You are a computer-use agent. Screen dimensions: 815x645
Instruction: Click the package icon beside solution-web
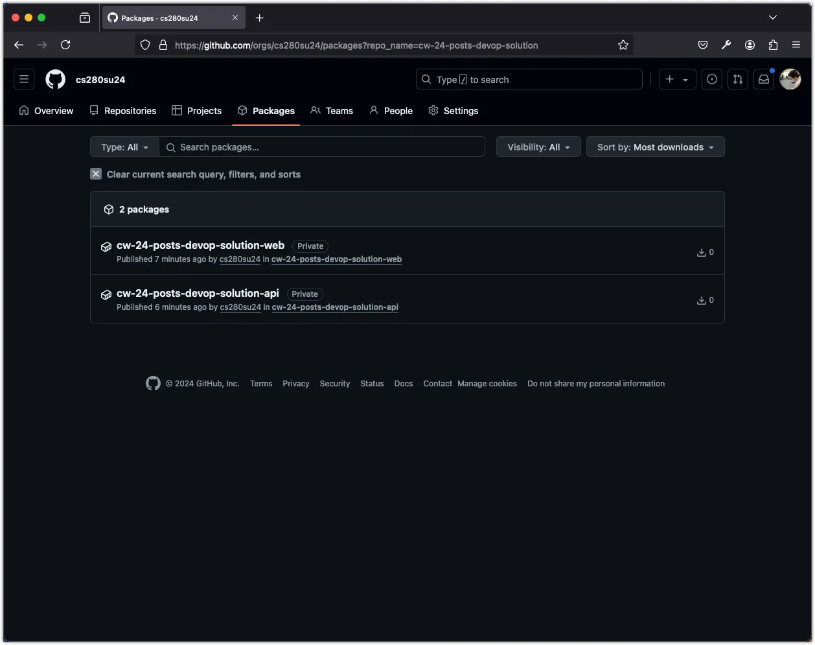tap(106, 246)
